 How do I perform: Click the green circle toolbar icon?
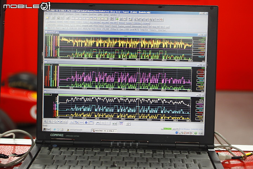(117, 19)
